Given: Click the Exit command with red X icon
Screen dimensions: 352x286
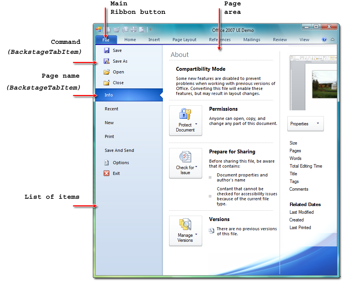Looking at the screenshot, I should (x=116, y=173).
